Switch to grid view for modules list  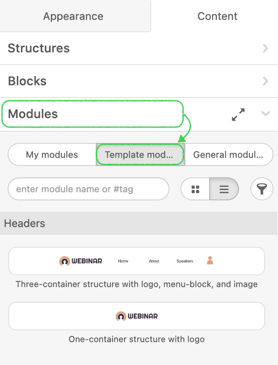coord(195,189)
